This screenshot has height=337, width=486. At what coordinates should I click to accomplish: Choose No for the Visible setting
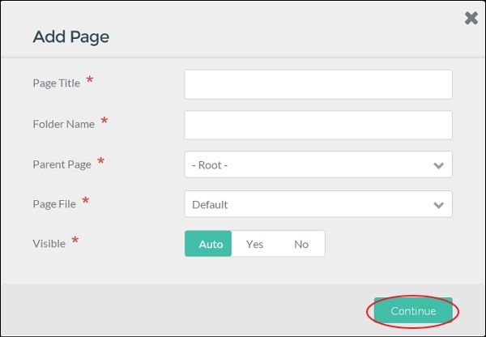tap(301, 244)
